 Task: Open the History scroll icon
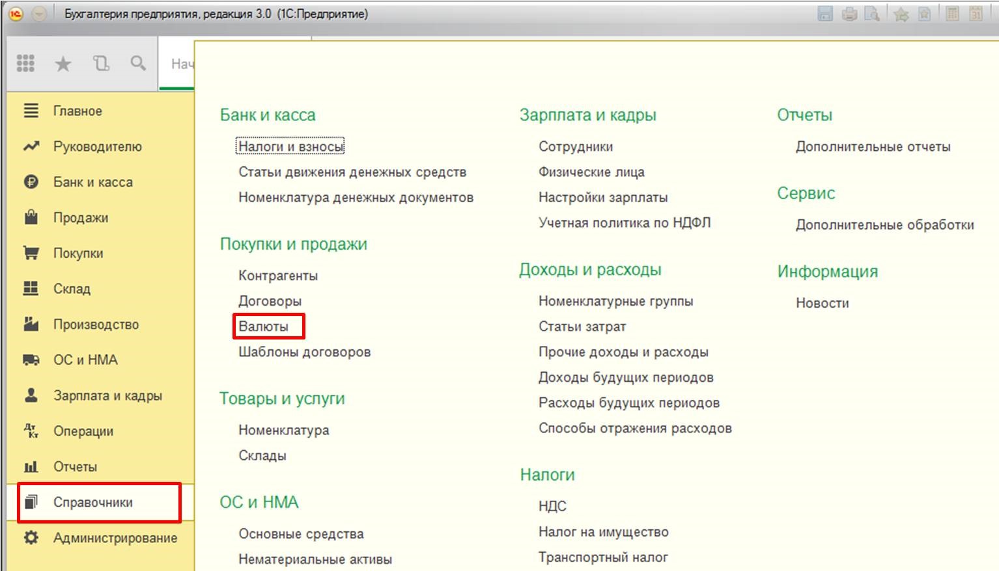coord(101,63)
